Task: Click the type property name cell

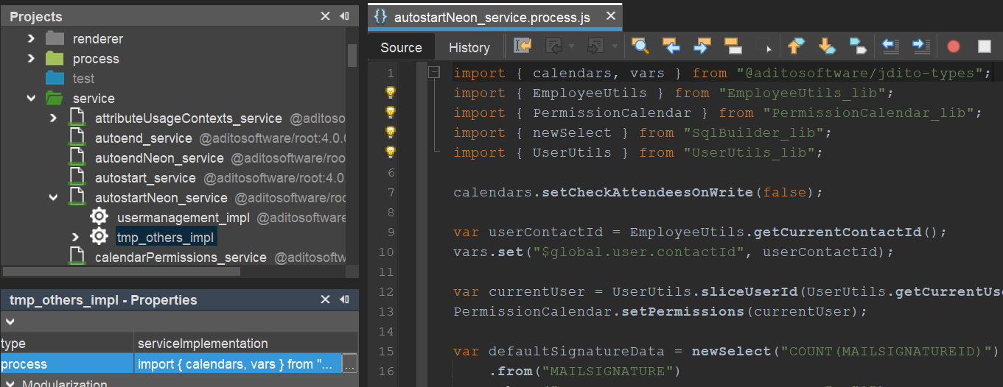Action: [x=67, y=344]
